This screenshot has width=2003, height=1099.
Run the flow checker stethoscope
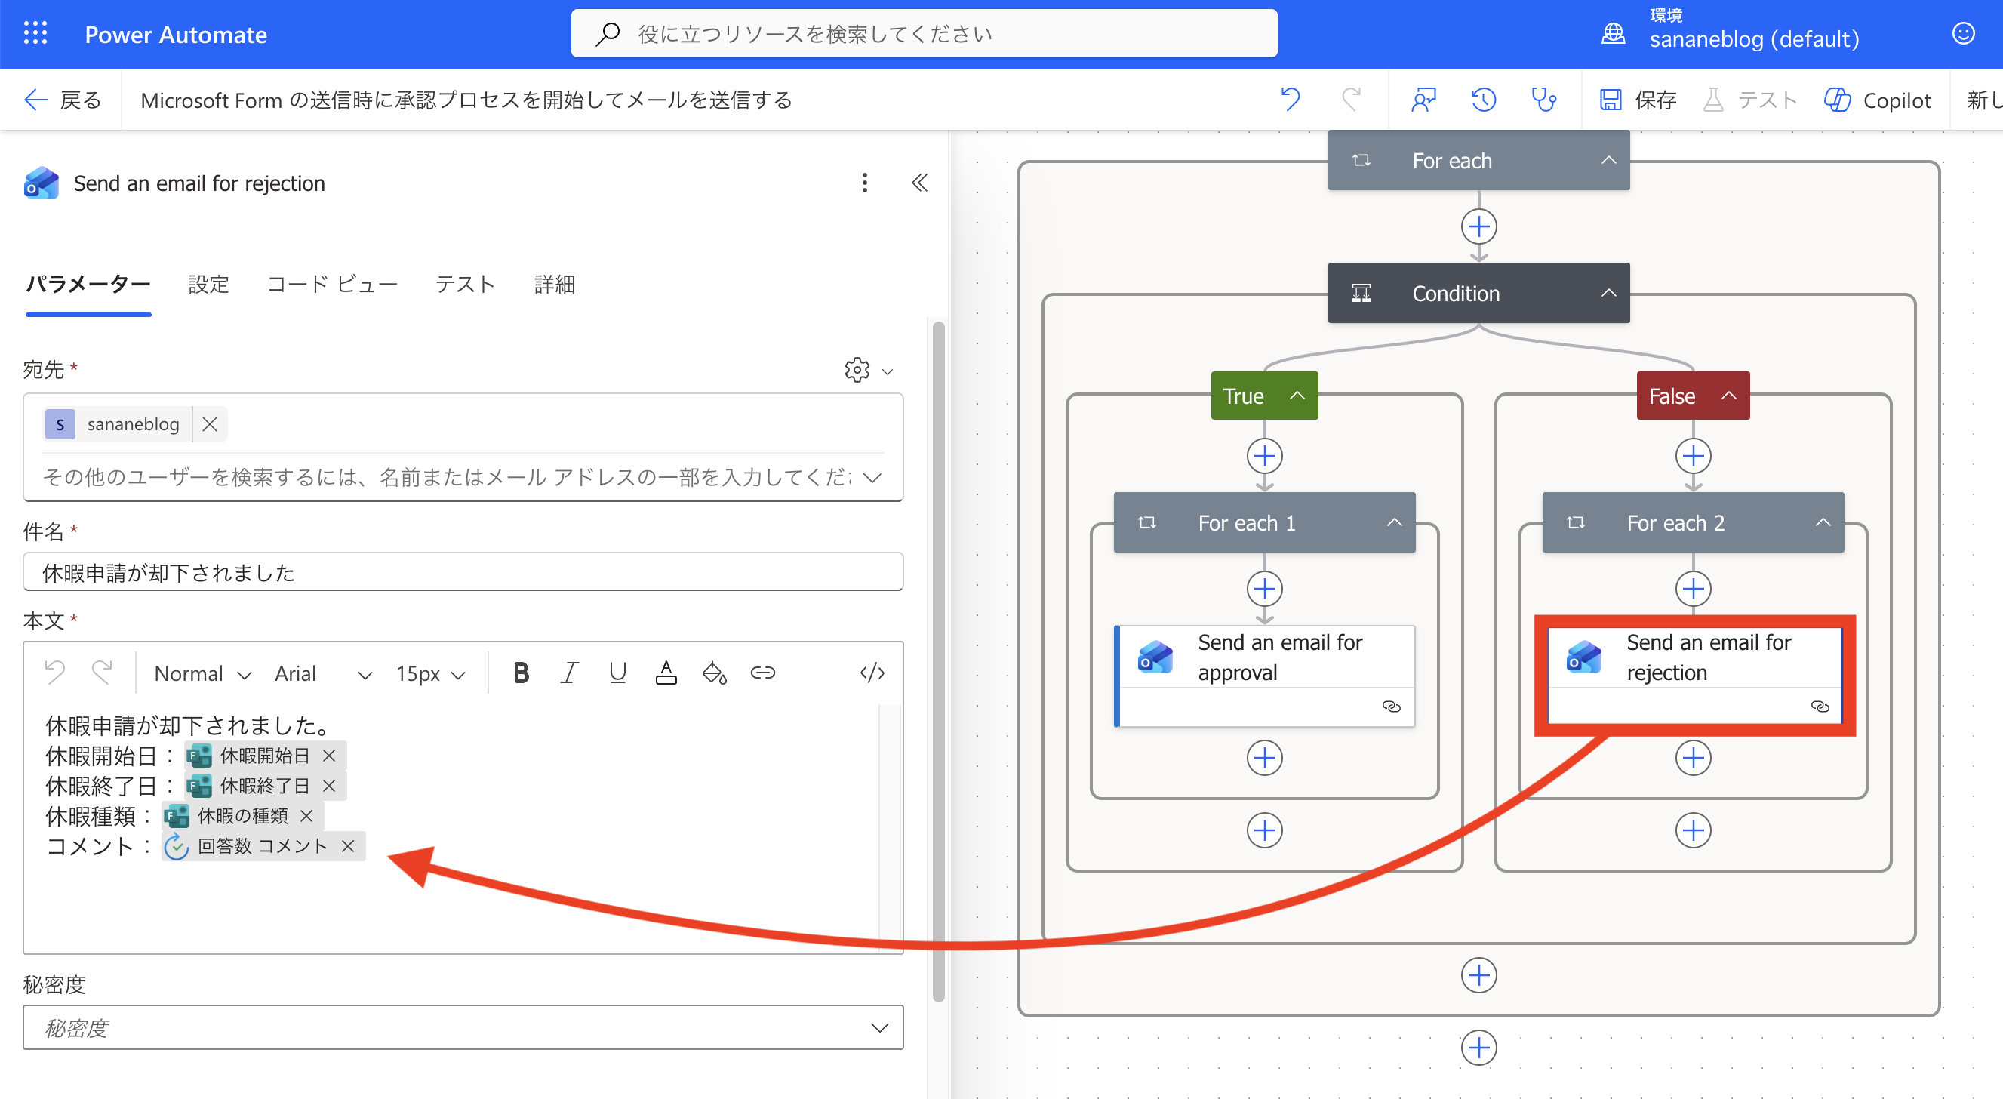pyautogui.click(x=1543, y=100)
